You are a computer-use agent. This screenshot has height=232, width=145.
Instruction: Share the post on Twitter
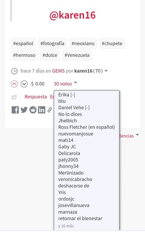click(x=24, y=110)
